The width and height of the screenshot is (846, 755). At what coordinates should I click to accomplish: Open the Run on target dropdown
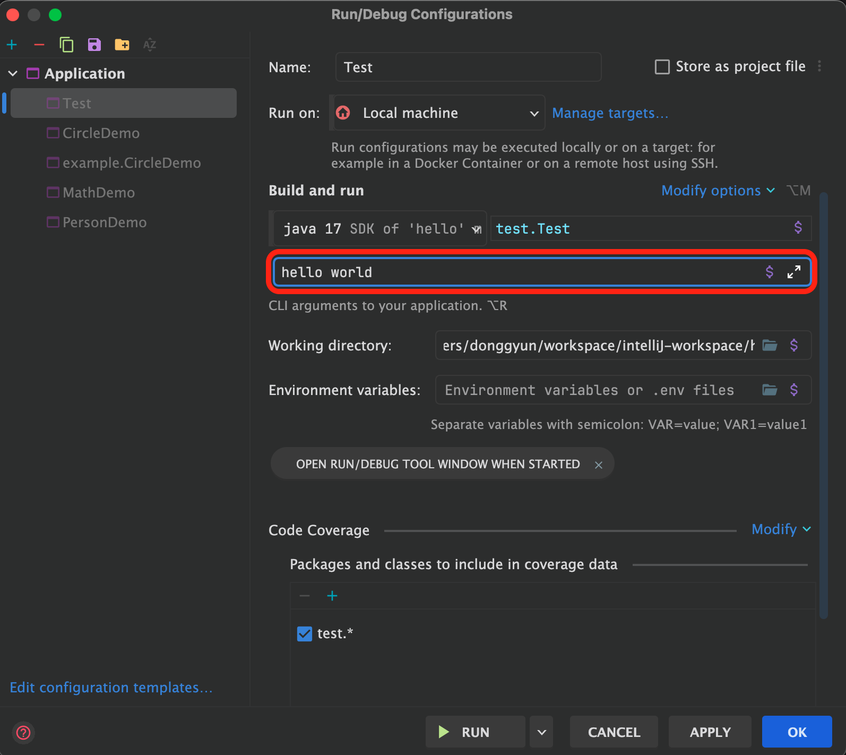tap(438, 113)
